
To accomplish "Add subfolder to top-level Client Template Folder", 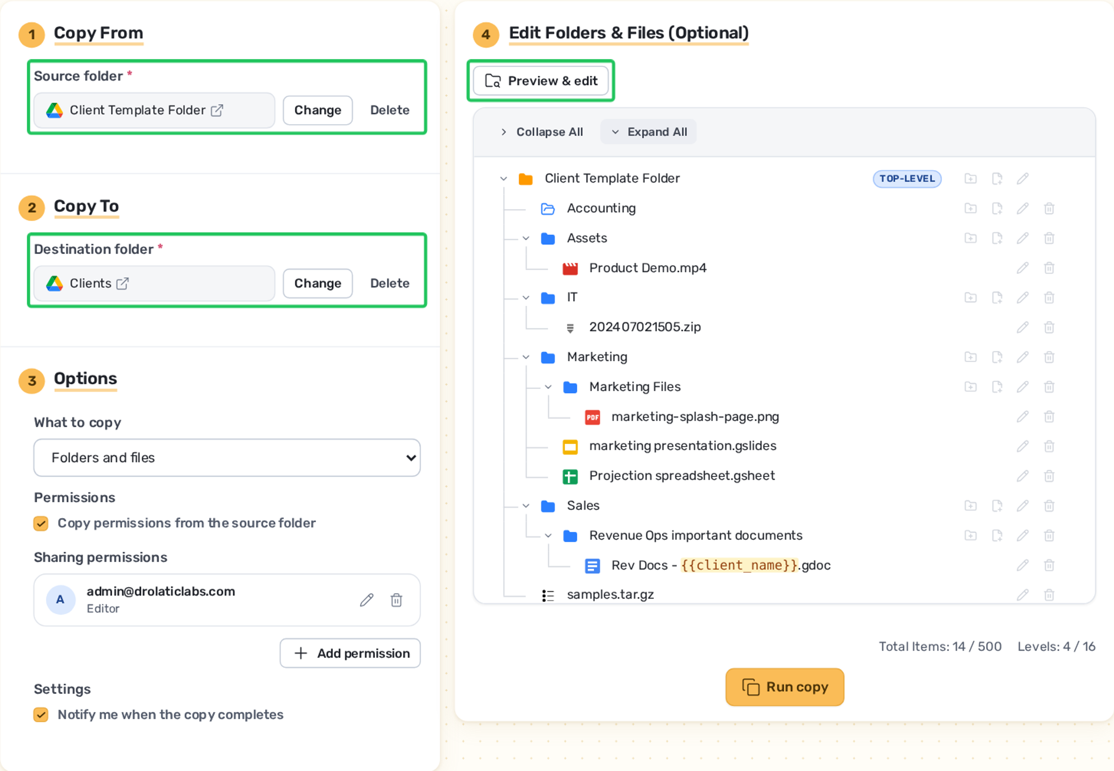I will click(971, 179).
